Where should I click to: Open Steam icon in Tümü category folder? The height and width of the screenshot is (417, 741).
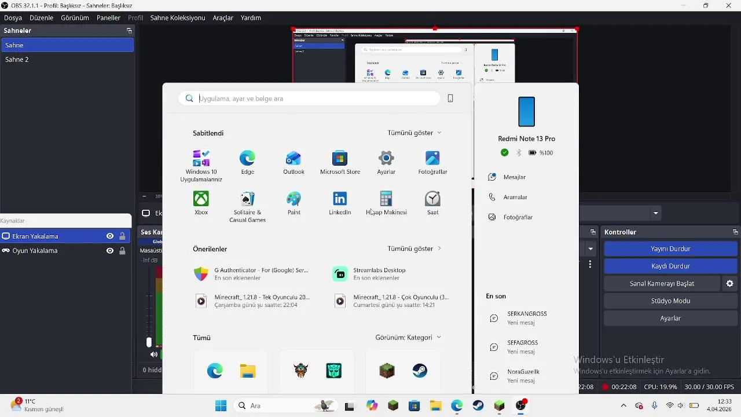[x=420, y=371]
